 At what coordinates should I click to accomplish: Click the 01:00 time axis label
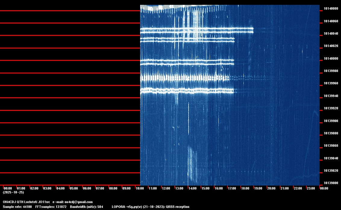[21, 188]
